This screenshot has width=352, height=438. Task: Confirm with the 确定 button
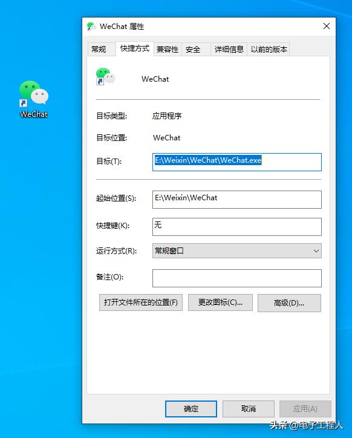[191, 409]
